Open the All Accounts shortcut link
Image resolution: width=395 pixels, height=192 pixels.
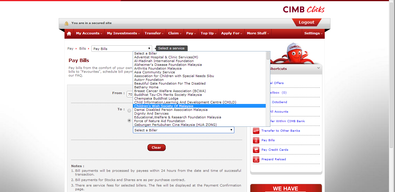click(x=279, y=112)
